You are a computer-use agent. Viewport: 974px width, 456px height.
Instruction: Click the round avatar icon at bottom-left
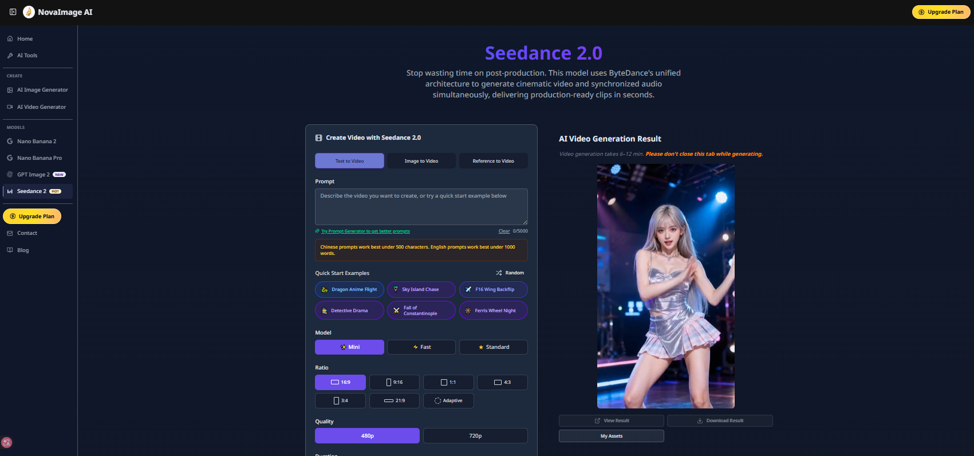[7, 442]
